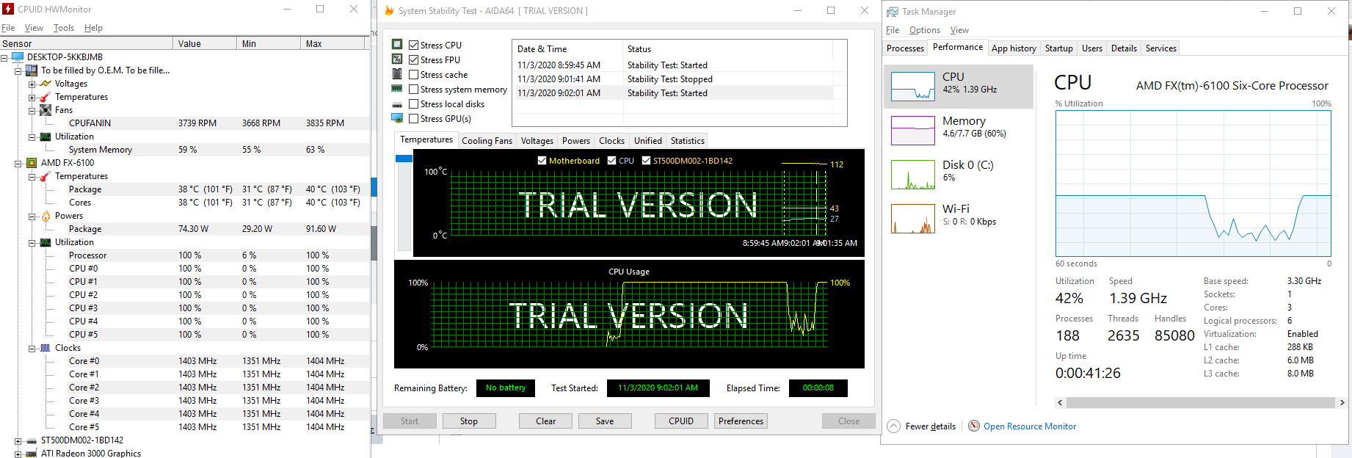
Task: Click the Save button in AIDA64
Action: (x=605, y=421)
